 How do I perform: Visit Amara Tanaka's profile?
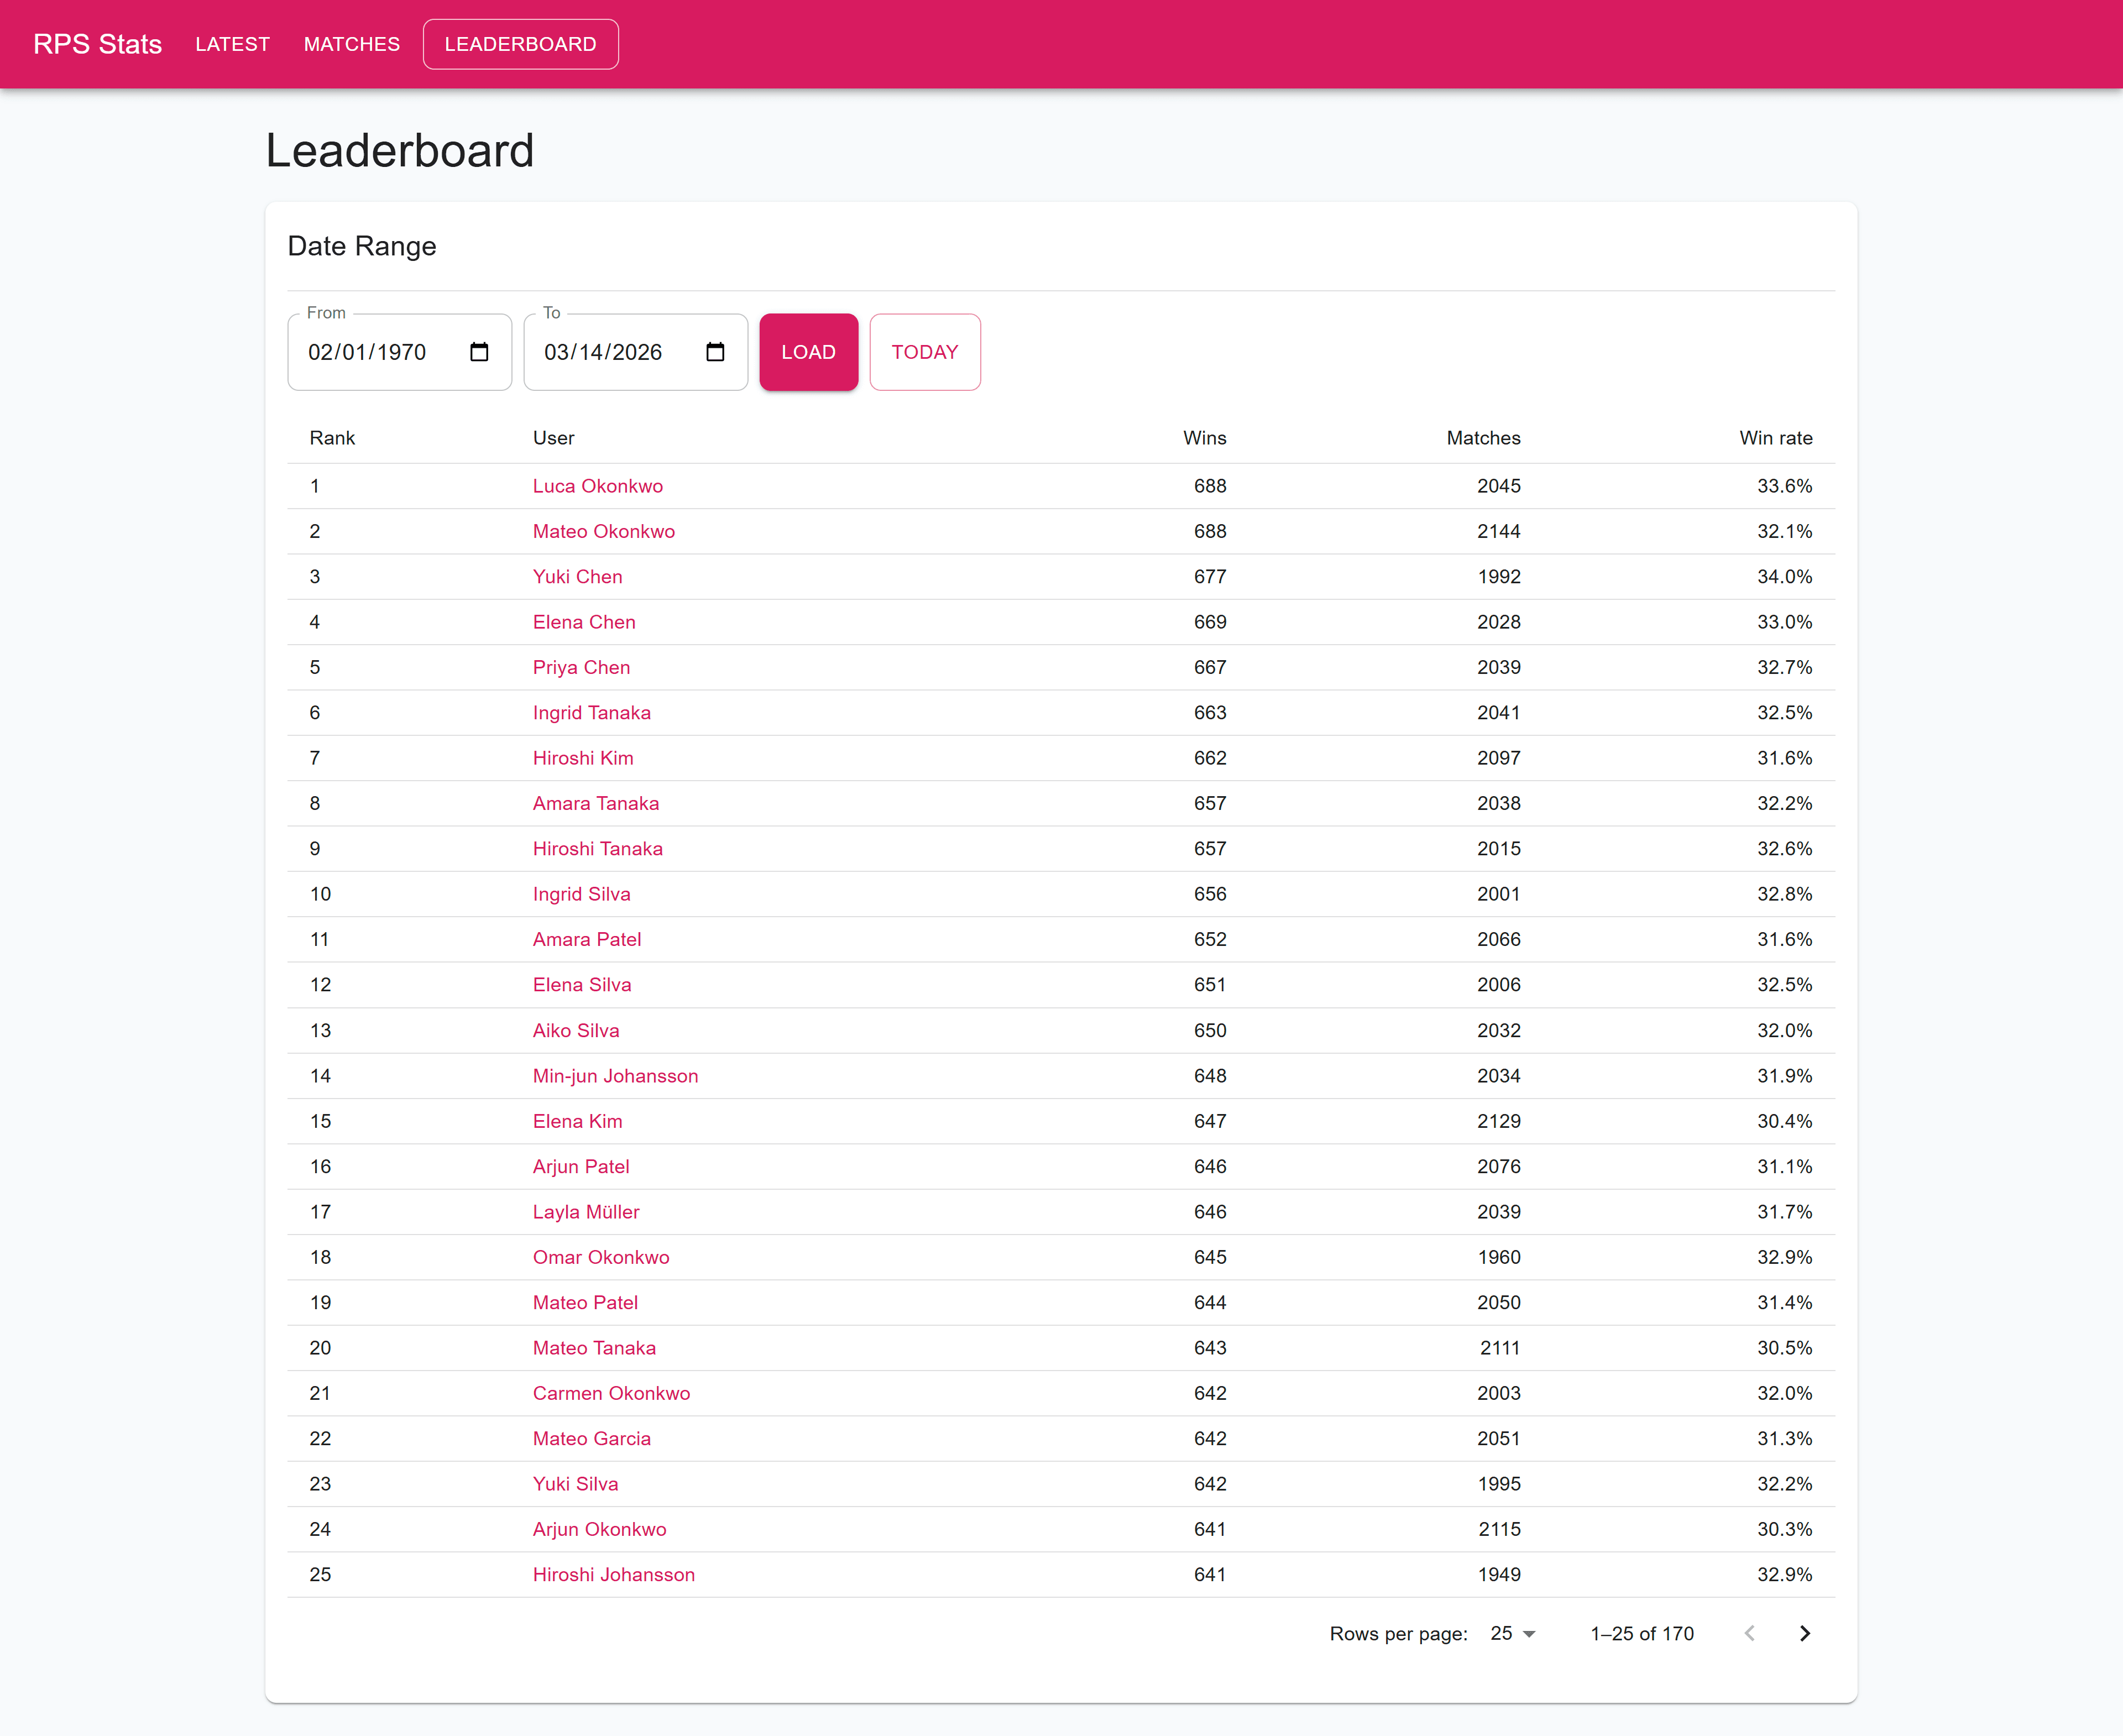[596, 803]
